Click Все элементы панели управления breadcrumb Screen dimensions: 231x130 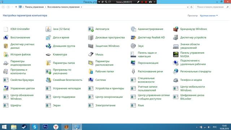[x=64, y=7]
